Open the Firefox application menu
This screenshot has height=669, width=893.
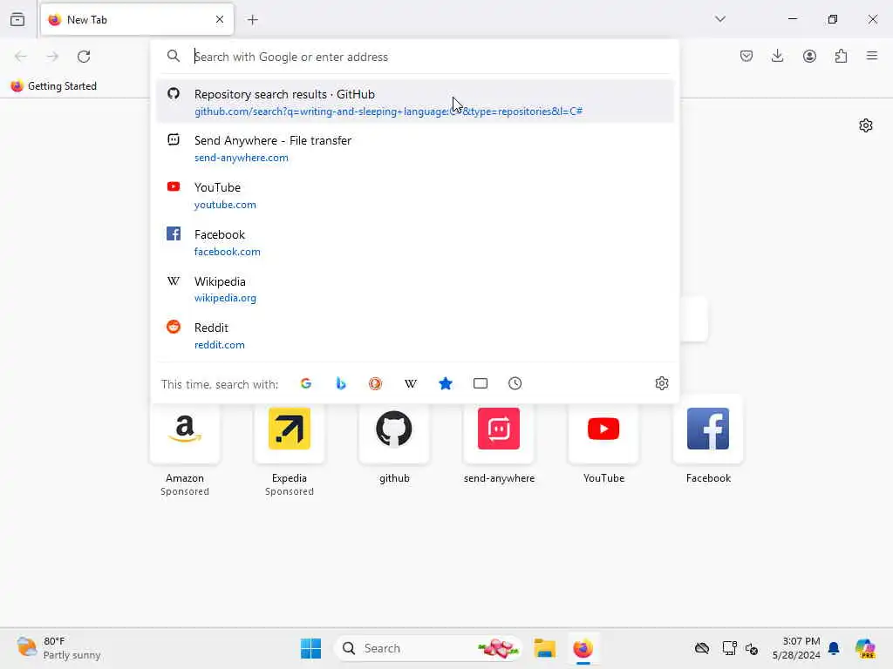872,56
